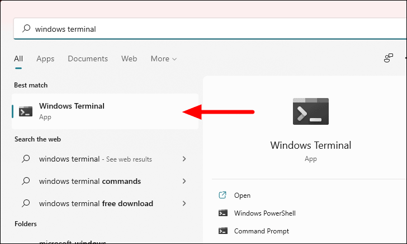Switch to the All tab

(18, 58)
